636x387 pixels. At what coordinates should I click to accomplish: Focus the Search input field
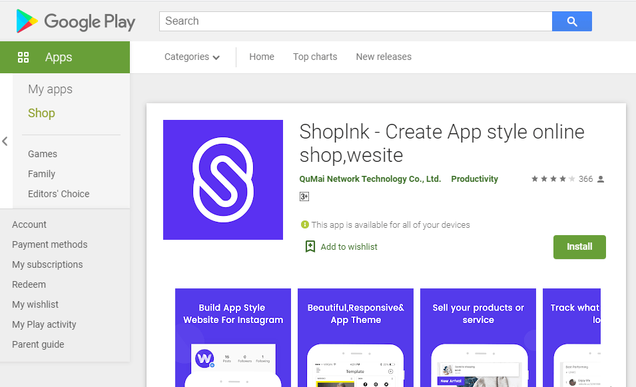pyautogui.click(x=356, y=21)
